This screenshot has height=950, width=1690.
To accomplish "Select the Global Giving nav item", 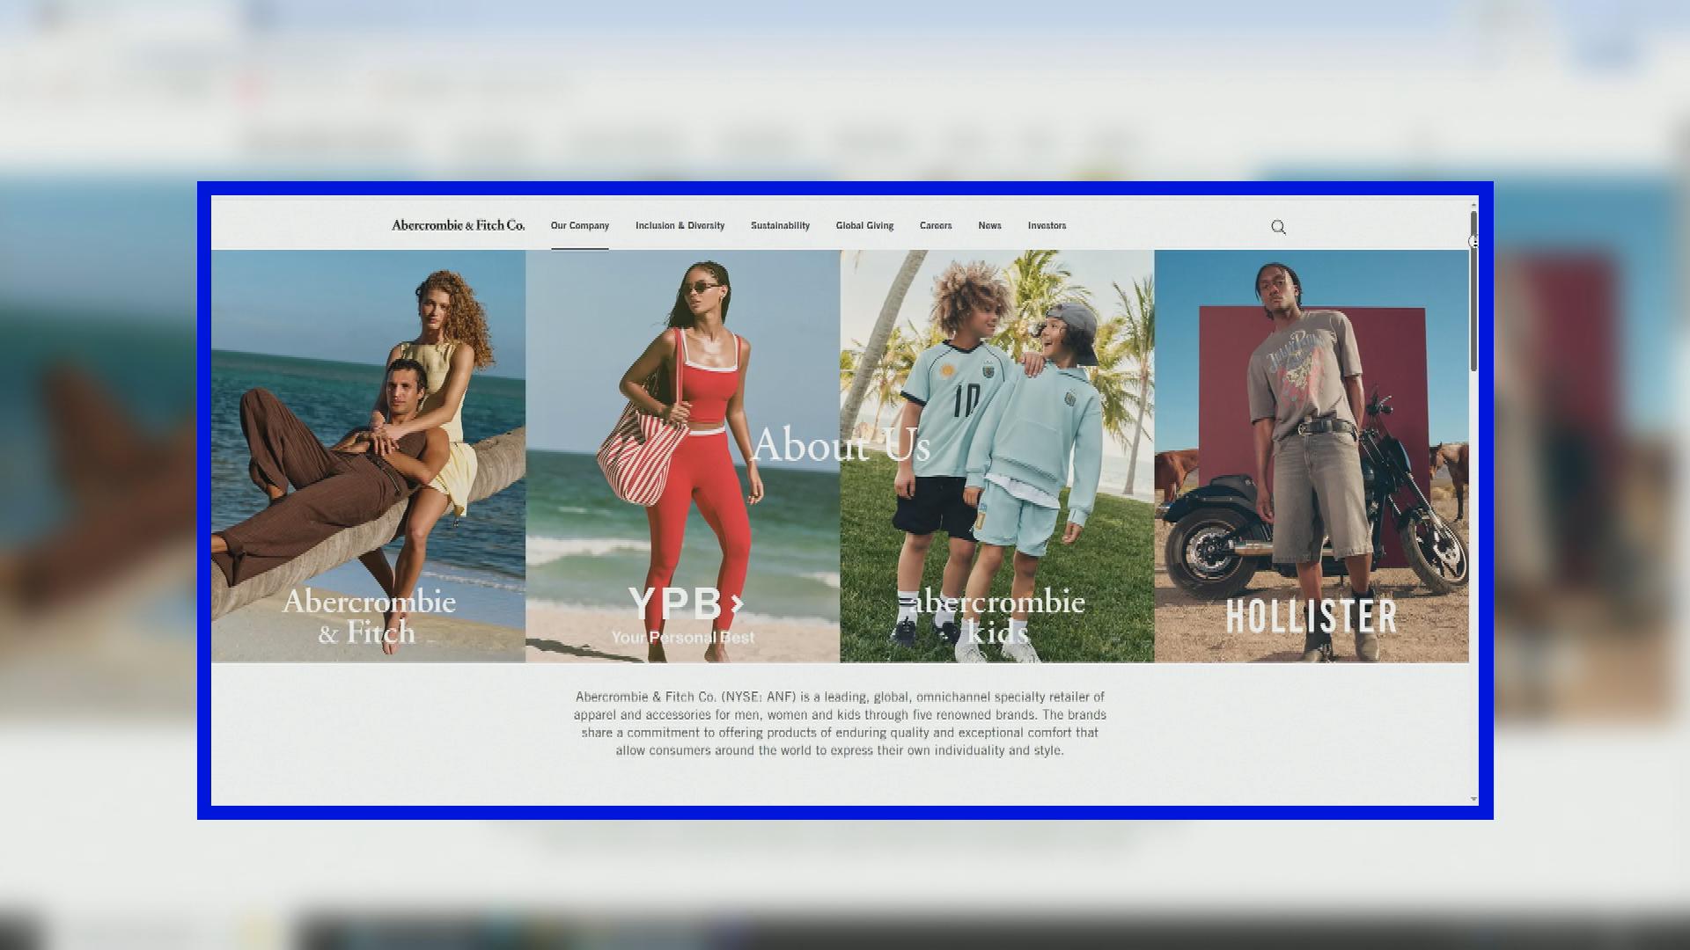I will (864, 226).
